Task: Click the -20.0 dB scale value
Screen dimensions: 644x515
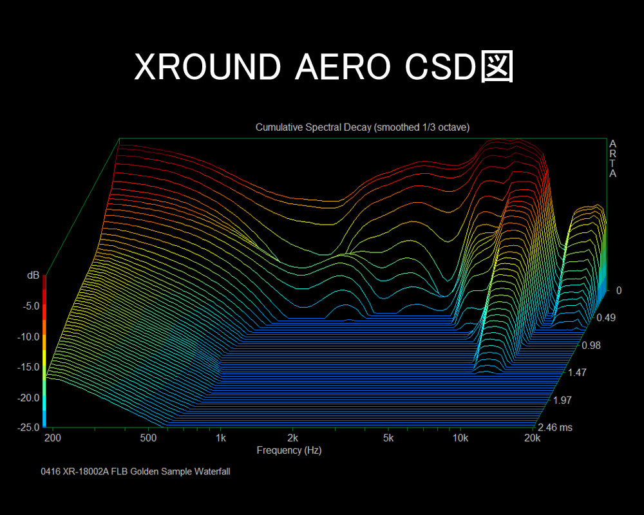Action: (28, 398)
